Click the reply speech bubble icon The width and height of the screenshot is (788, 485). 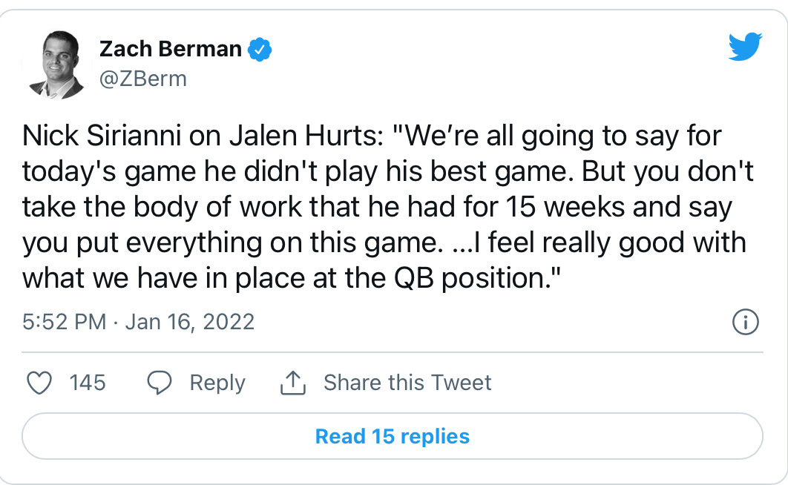tap(160, 383)
